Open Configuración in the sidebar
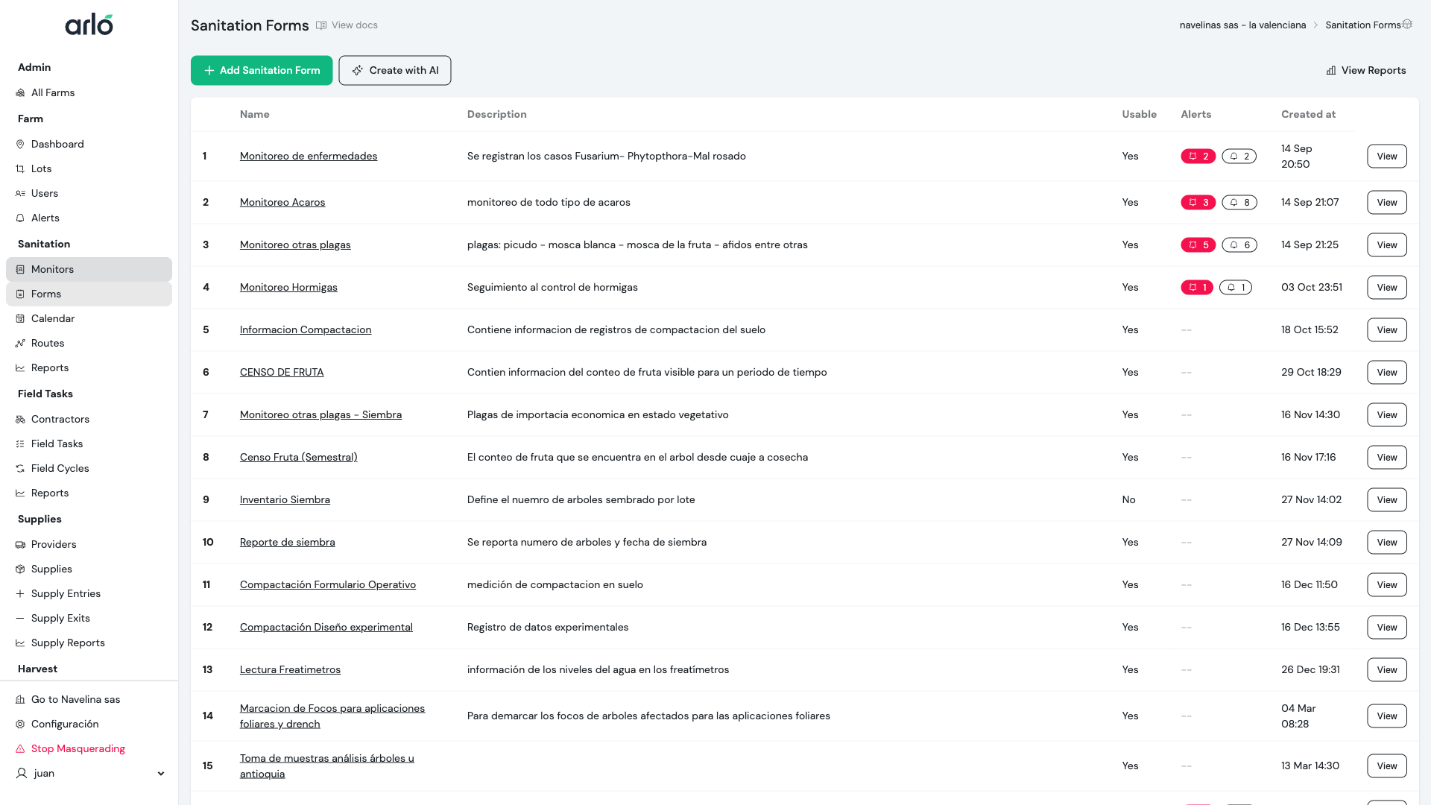This screenshot has height=805, width=1431. pyautogui.click(x=66, y=724)
